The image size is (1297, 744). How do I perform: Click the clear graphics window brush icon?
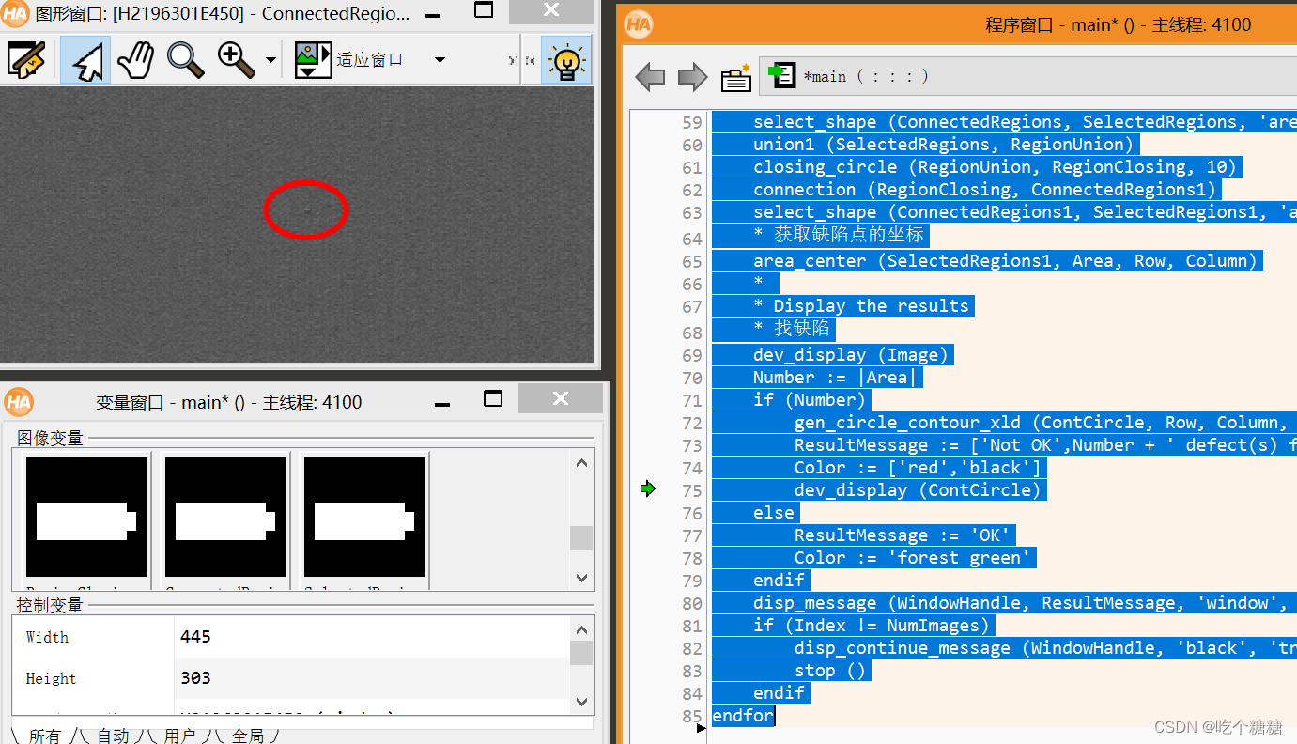tap(26, 60)
